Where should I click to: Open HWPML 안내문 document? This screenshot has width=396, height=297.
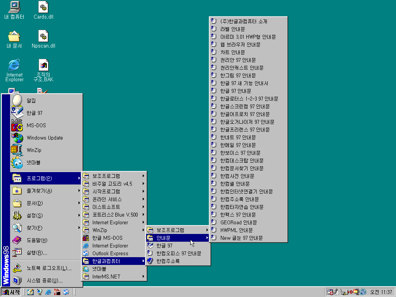(x=249, y=230)
